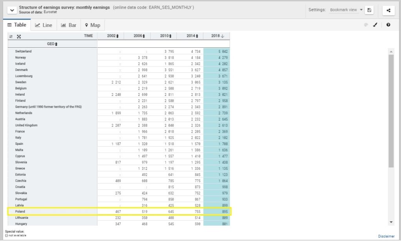
Task: Switch to the Map tab
Action: (92, 25)
